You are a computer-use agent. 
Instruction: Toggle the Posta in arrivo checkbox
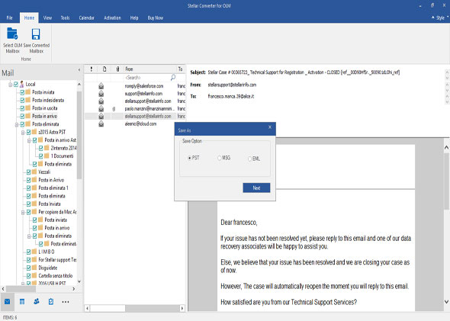(22, 116)
